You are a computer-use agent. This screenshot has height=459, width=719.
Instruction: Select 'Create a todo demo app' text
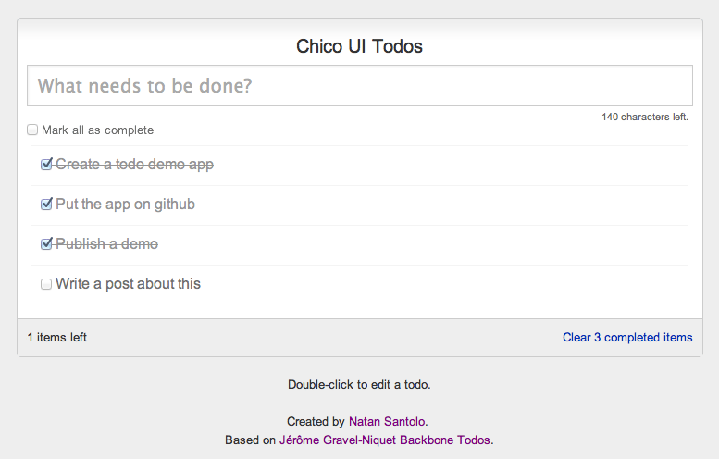pyautogui.click(x=134, y=164)
